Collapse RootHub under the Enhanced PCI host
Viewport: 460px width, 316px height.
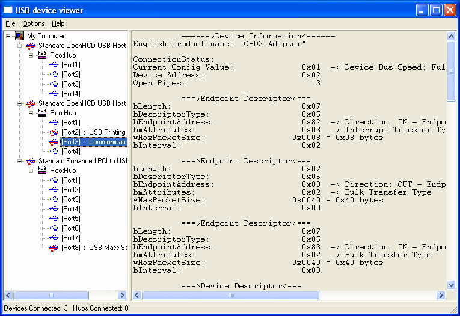pos(31,171)
